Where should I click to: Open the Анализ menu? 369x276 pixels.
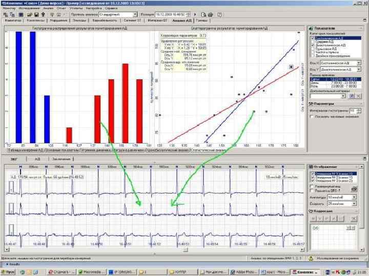(x=48, y=9)
